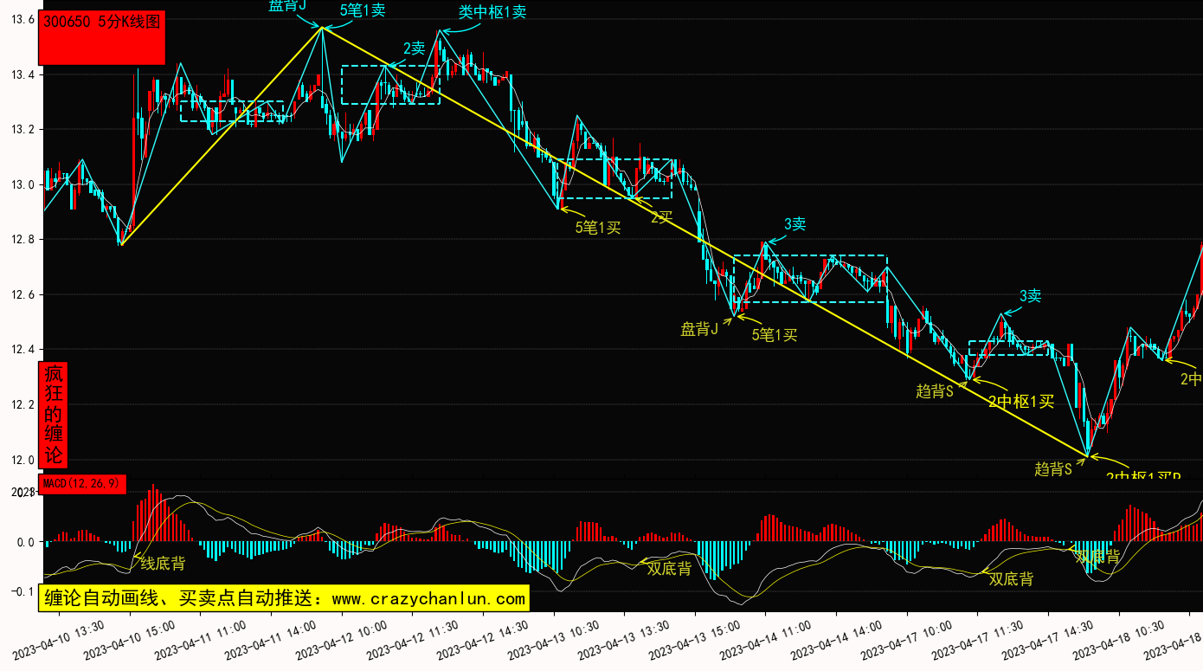This screenshot has height=671, width=1203.
Task: Select the 2买 buy signal marker
Action: pyautogui.click(x=662, y=216)
